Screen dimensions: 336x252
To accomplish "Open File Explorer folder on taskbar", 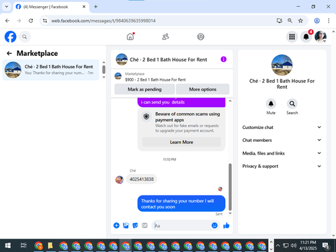I will pyautogui.click(x=50, y=245).
